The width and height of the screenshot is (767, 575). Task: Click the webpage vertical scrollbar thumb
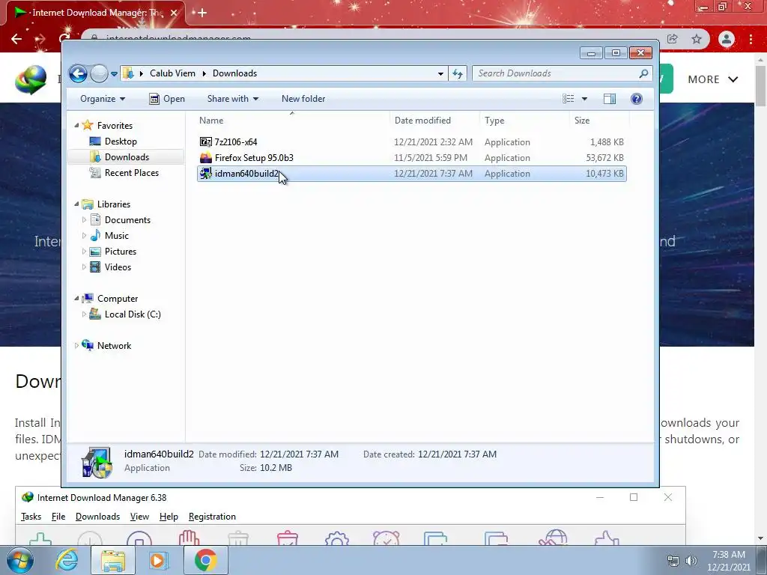tap(761, 85)
